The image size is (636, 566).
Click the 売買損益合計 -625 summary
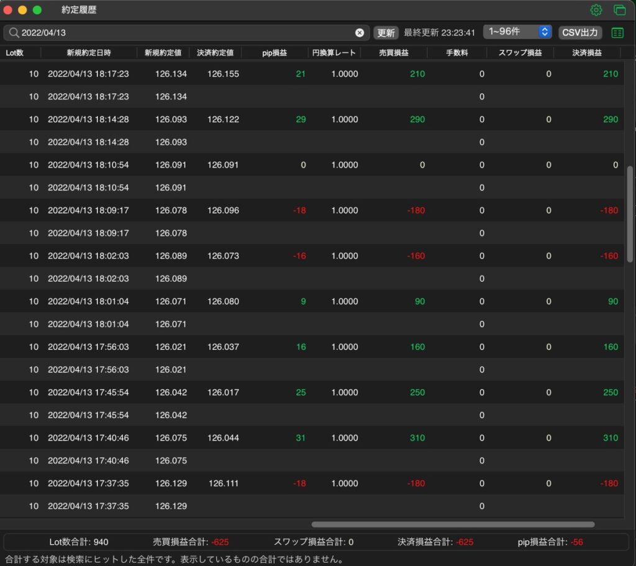pos(191,542)
